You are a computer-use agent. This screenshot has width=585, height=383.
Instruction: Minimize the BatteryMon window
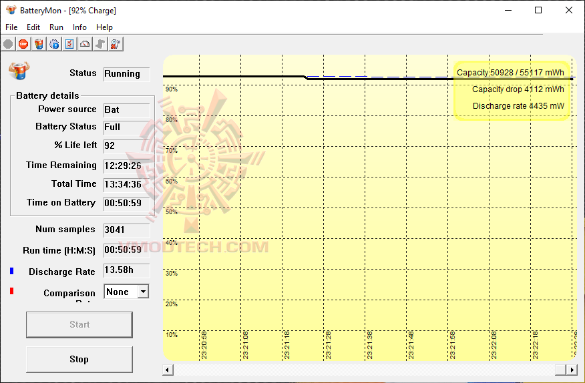pyautogui.click(x=508, y=10)
